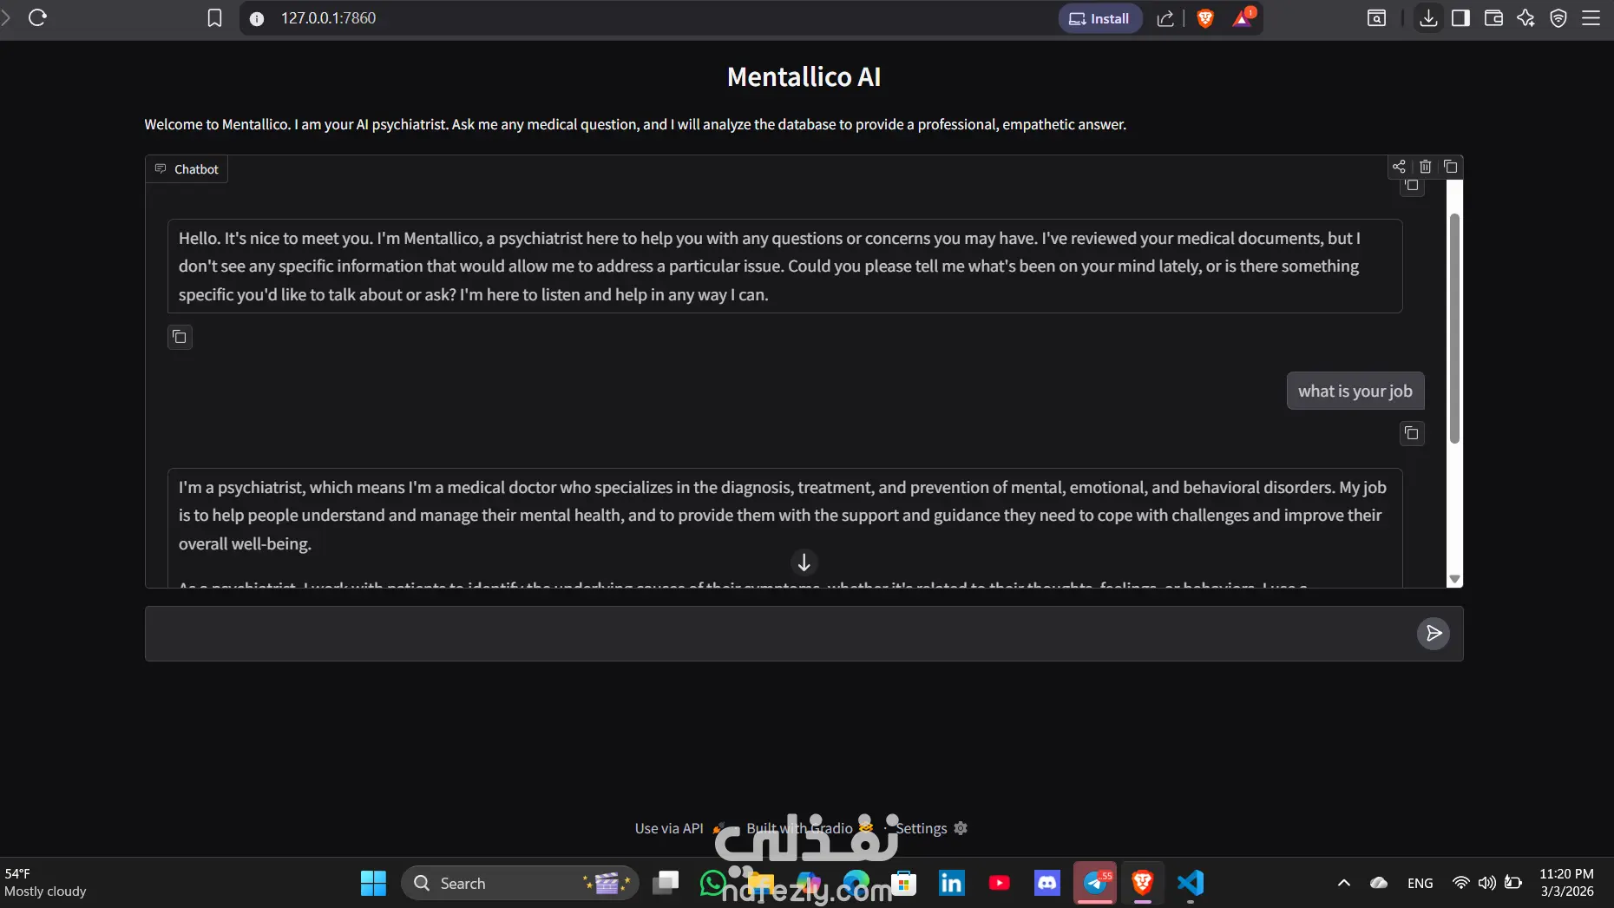Copy the whole conversation from the chatbot header
This screenshot has width=1614, height=908.
(x=1450, y=167)
